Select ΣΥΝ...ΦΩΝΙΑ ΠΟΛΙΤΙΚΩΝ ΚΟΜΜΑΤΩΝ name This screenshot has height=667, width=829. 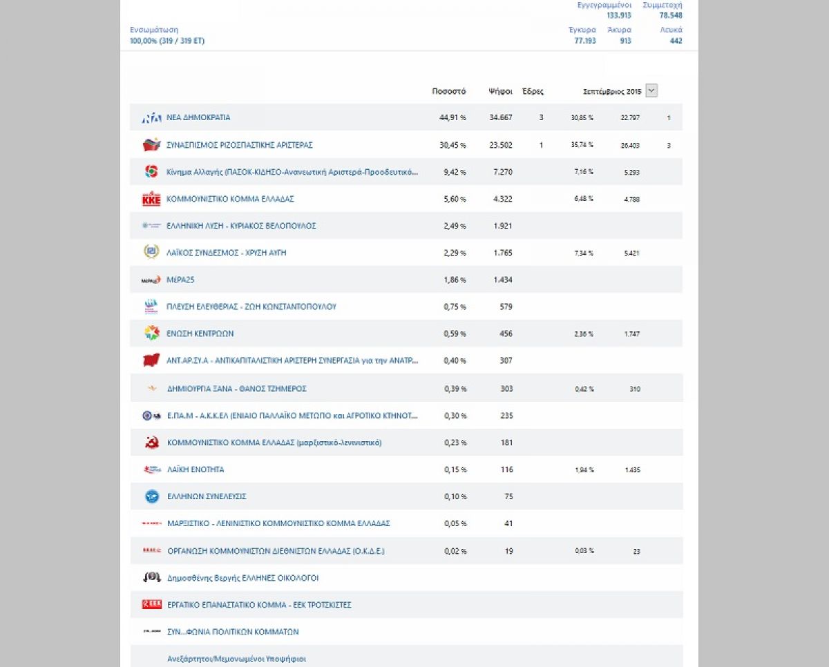tap(233, 632)
